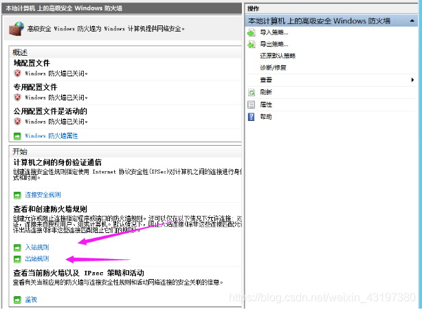The height and width of the screenshot is (310, 422).
Task: Click the firewall brick wall globe icon
Action: click(x=16, y=28)
